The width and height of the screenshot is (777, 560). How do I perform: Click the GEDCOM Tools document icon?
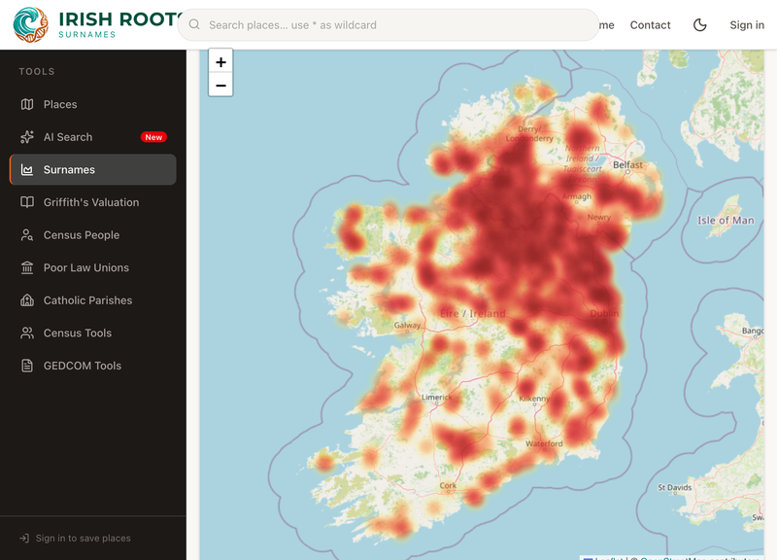click(x=27, y=366)
